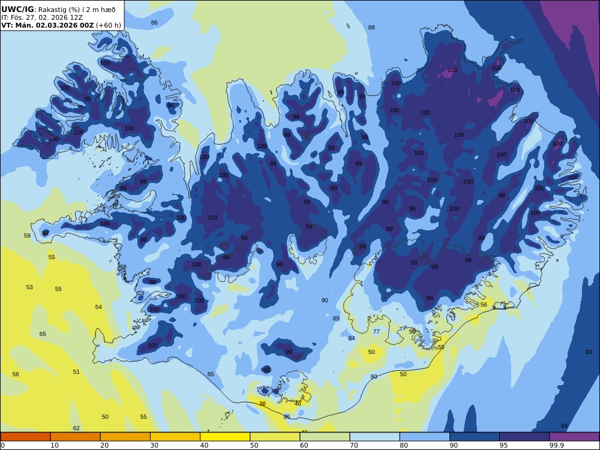Pick the pale yellow 50–60 legend swatch

(275, 437)
